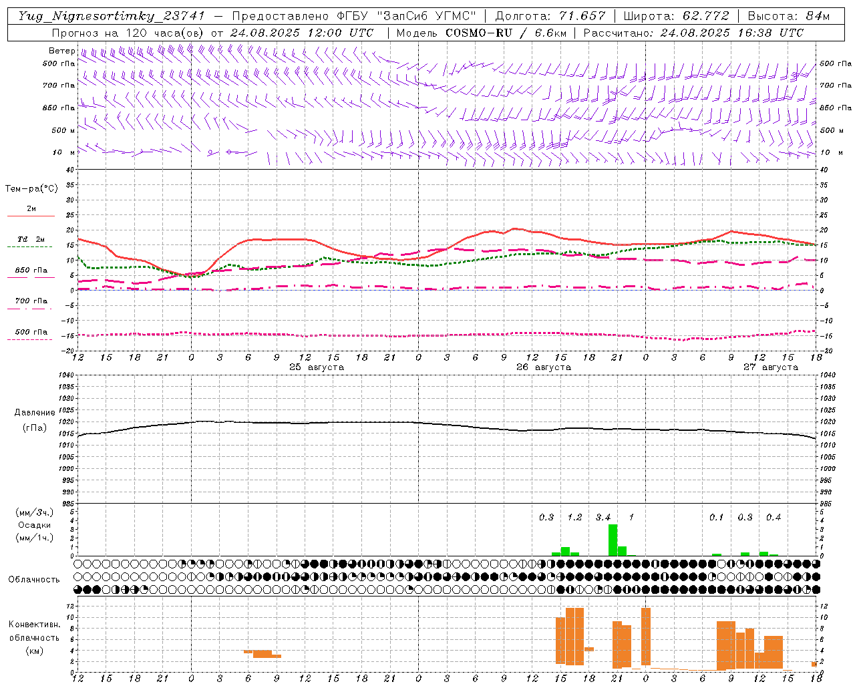
Task: Click the orange convective bar on 25 августа
Action: coord(263,653)
